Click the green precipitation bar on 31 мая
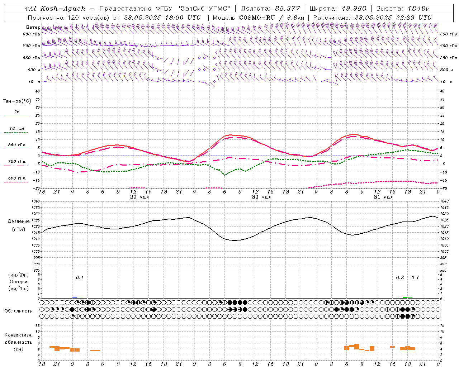The image size is (459, 367). (x=405, y=297)
